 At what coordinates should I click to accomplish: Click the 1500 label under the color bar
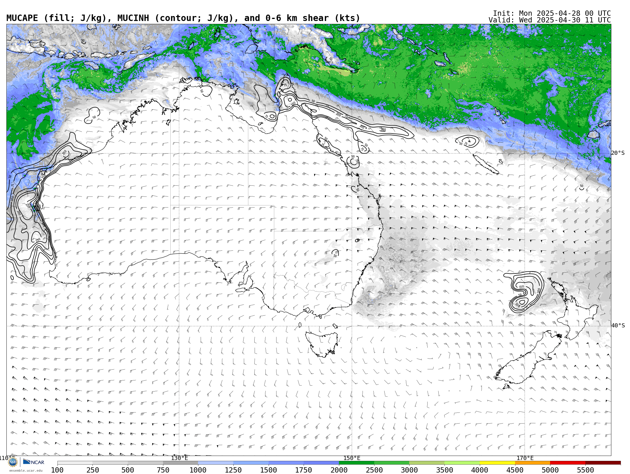coord(269,470)
